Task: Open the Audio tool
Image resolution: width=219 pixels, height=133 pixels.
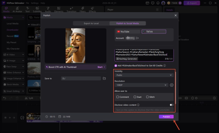Action: (48, 10)
